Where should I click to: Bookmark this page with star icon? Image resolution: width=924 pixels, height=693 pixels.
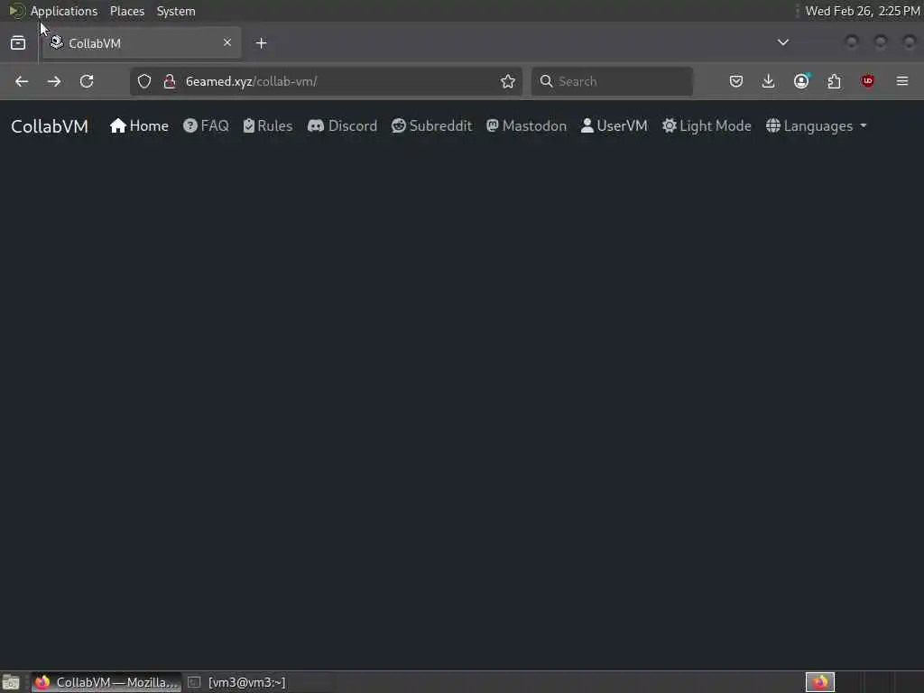coord(507,81)
